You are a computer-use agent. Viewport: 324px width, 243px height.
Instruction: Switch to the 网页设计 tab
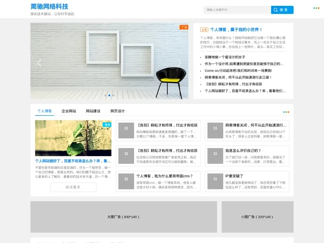[x=117, y=111]
